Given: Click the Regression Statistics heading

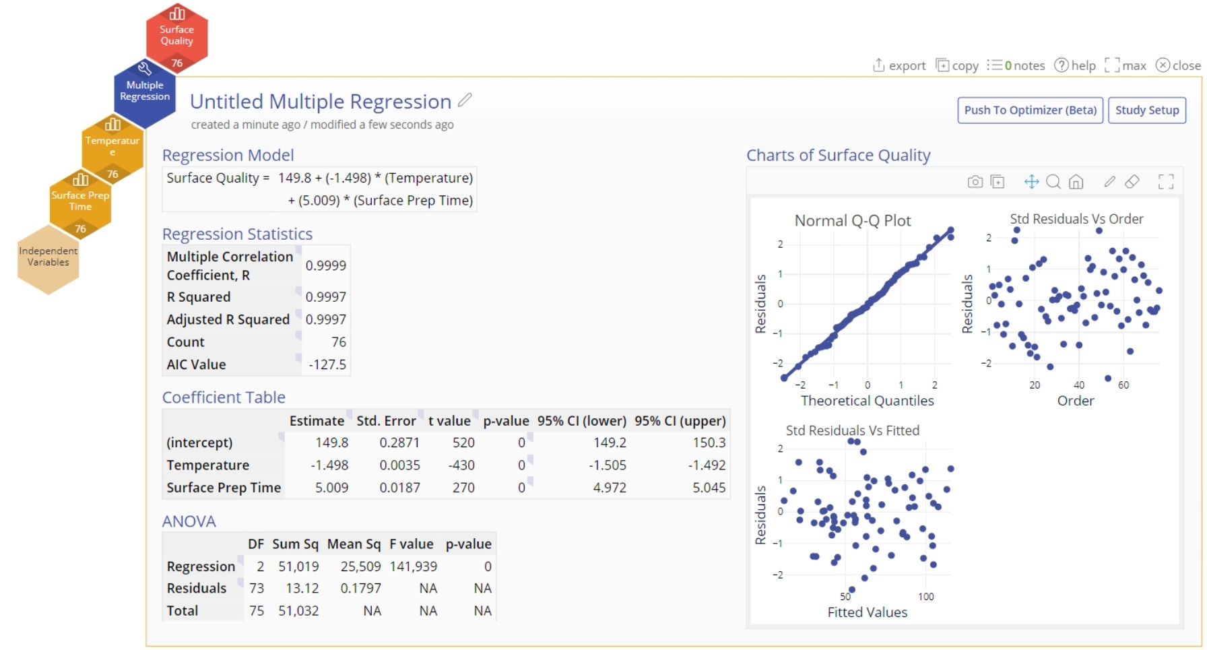Looking at the screenshot, I should [237, 234].
